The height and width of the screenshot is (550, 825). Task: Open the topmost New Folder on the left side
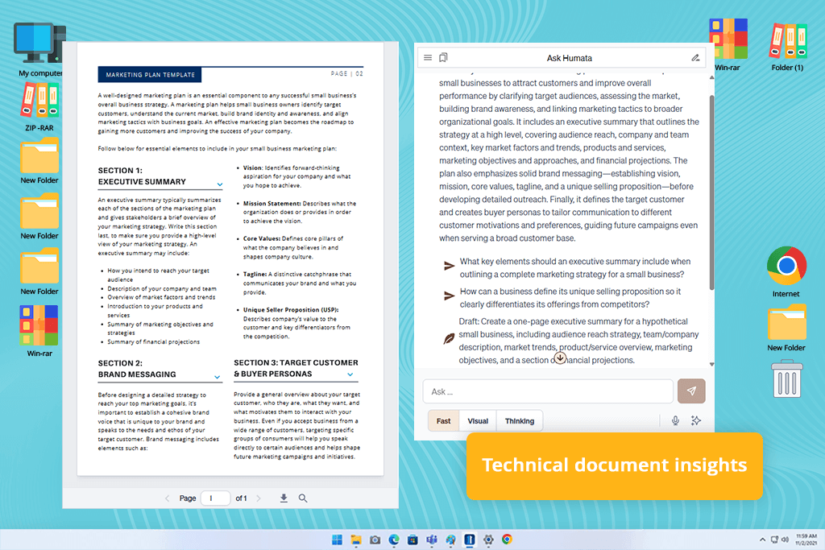tap(39, 161)
